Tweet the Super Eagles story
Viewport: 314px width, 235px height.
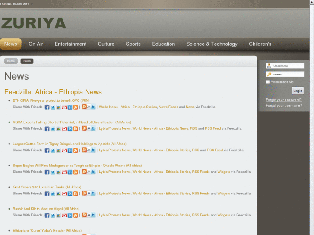(53, 172)
